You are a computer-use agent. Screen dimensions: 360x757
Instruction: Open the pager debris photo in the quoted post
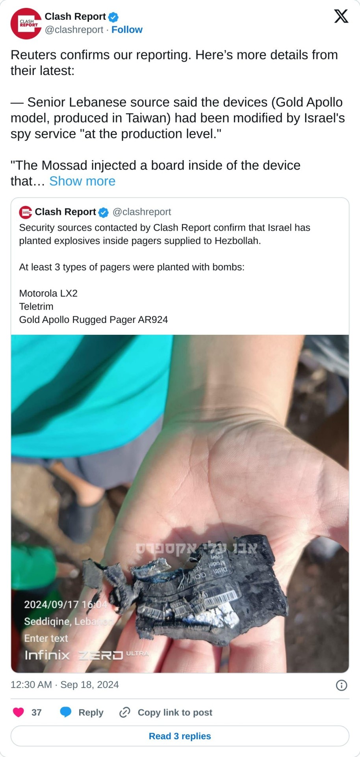pos(180,503)
